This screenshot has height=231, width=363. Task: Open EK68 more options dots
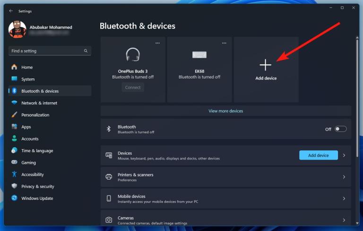pos(224,43)
